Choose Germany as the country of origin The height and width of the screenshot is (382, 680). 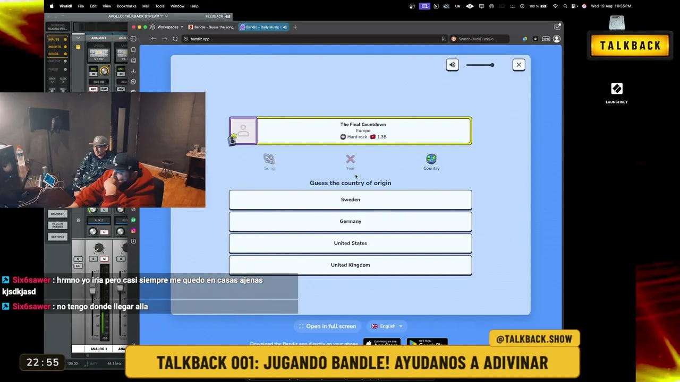[350, 221]
